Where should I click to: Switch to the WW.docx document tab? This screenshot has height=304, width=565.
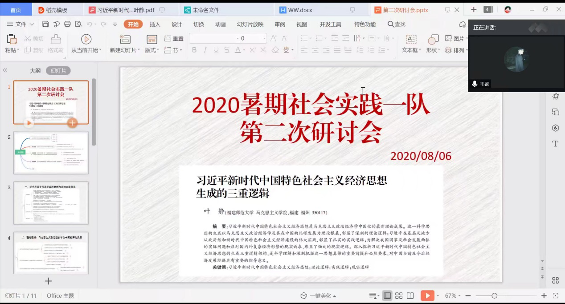[298, 10]
